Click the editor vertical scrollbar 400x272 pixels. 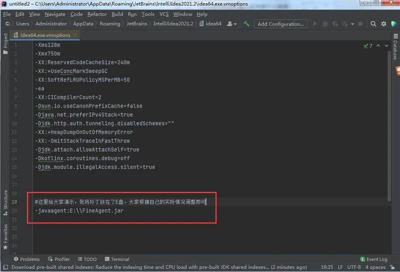(389, 125)
